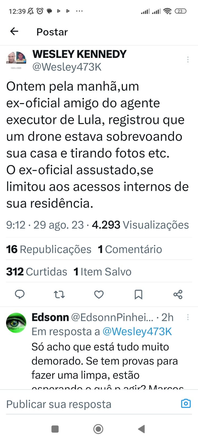
Task: Tap Edsonn's green eye avatar
Action: pyautogui.click(x=16, y=323)
